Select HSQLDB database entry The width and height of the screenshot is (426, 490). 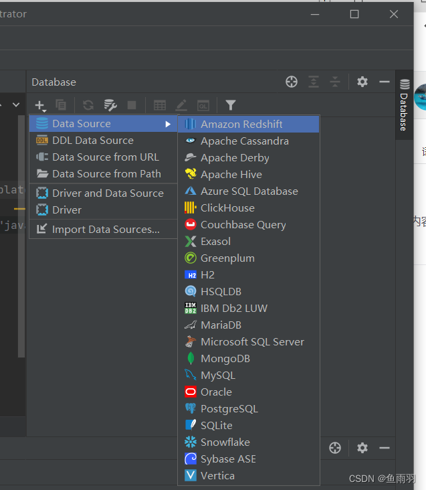[249, 292]
